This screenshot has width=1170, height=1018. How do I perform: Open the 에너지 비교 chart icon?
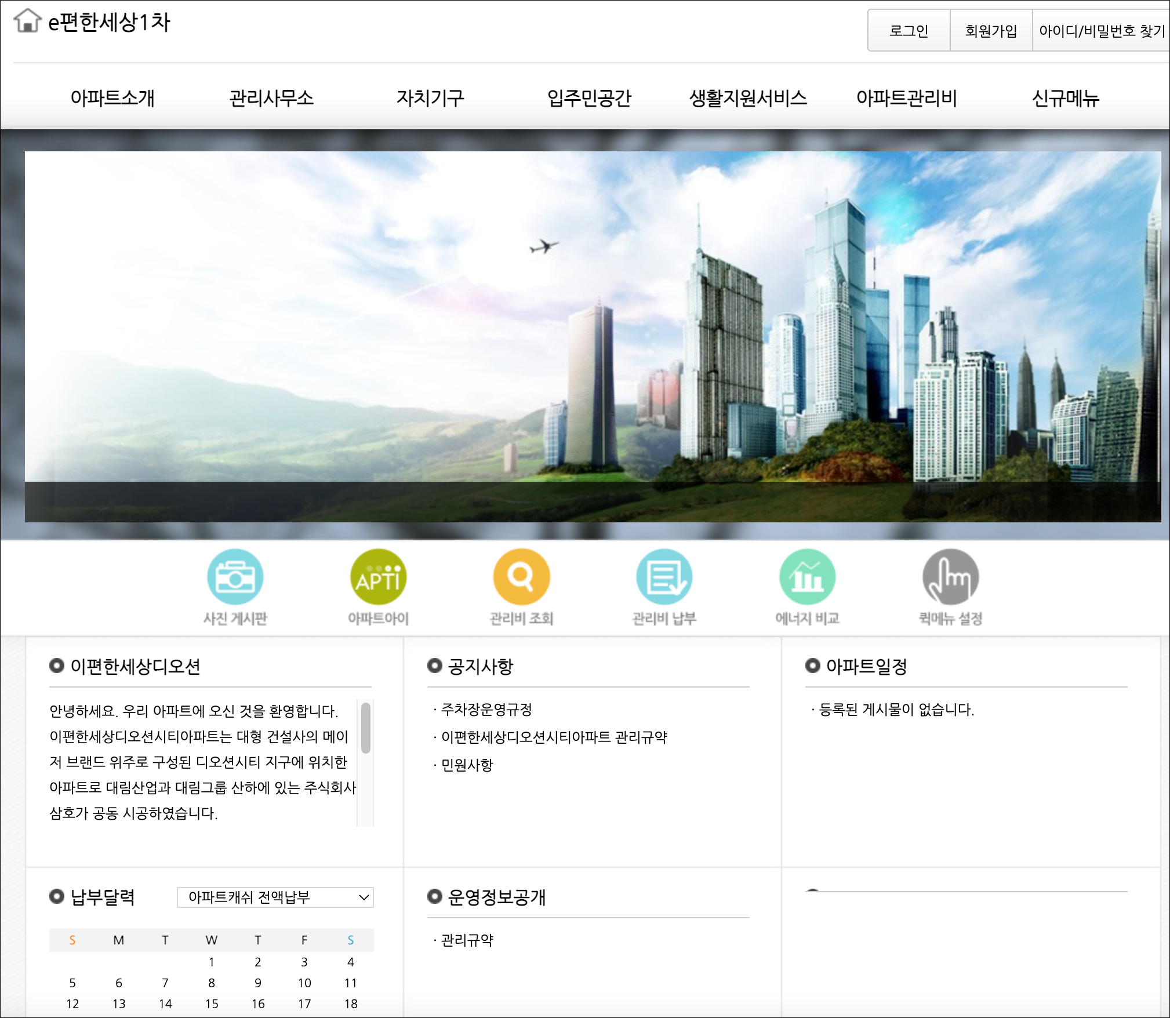[x=807, y=577]
